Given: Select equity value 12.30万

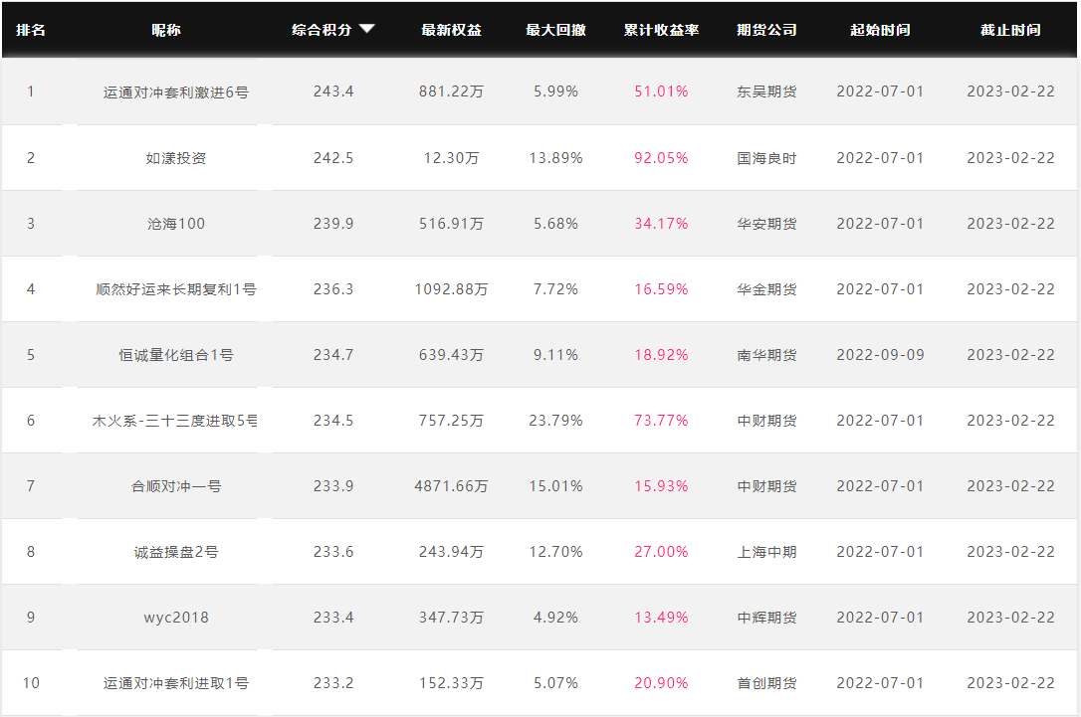Looking at the screenshot, I should point(452,158).
